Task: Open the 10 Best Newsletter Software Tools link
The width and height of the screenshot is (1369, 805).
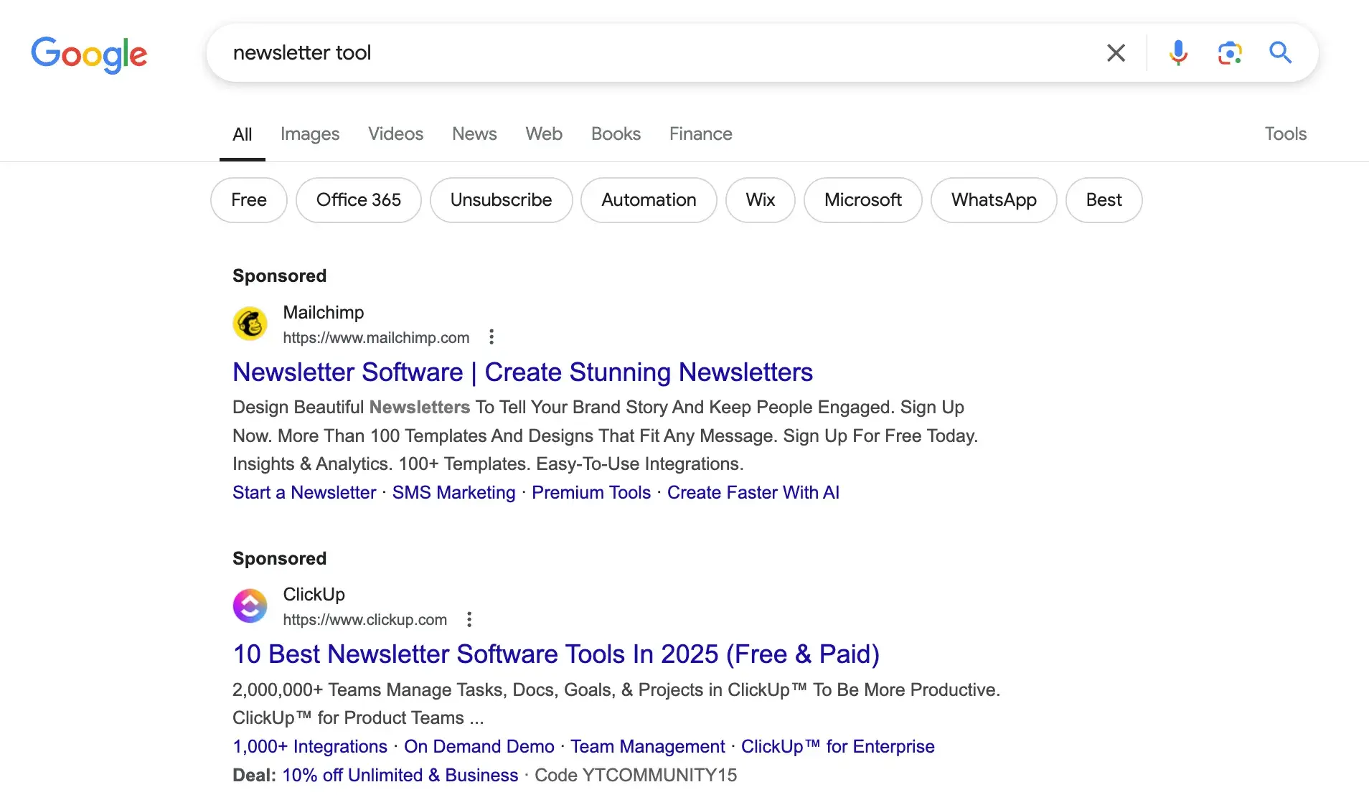Action: coord(555,654)
